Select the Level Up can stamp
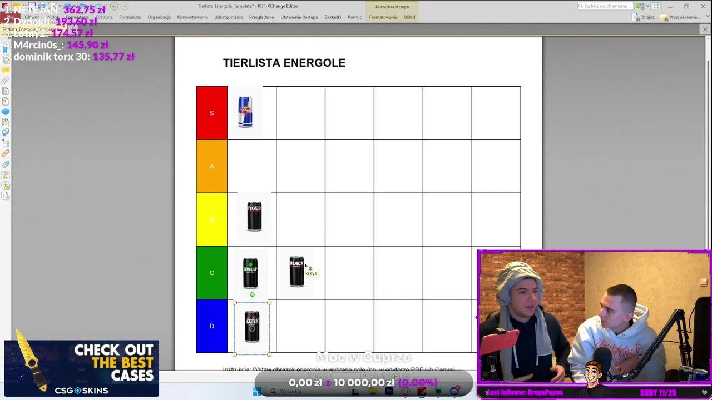Viewport: 712px width, 400px height. 250,273
